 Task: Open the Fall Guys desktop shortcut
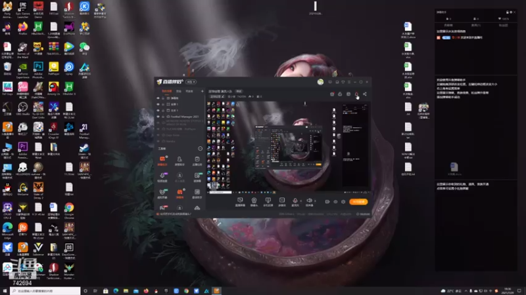[x=7, y=89]
